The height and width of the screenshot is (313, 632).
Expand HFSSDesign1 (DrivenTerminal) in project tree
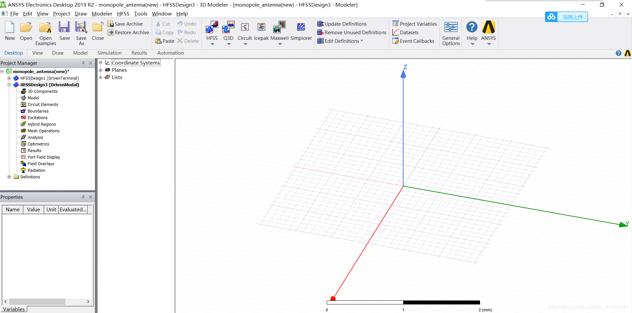click(9, 78)
